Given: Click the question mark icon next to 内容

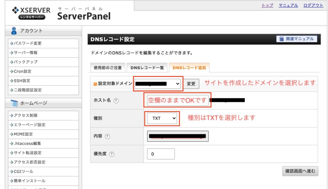Looking at the screenshot, I should 108,136.
